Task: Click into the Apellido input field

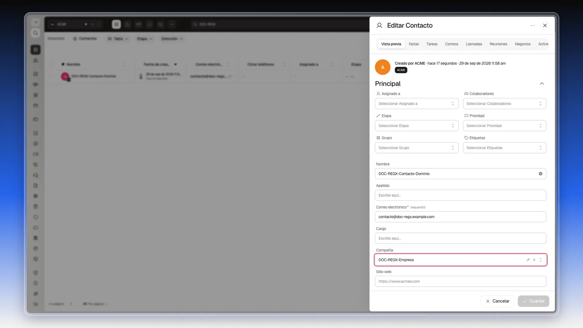Action: click(x=460, y=195)
